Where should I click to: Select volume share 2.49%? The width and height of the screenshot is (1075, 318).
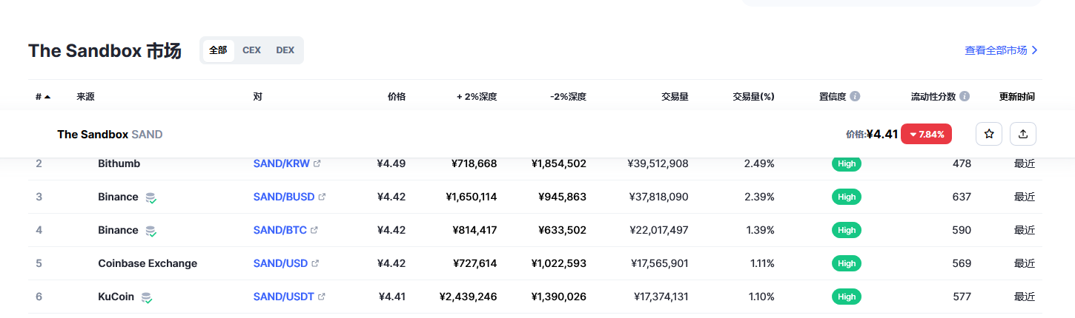point(759,163)
